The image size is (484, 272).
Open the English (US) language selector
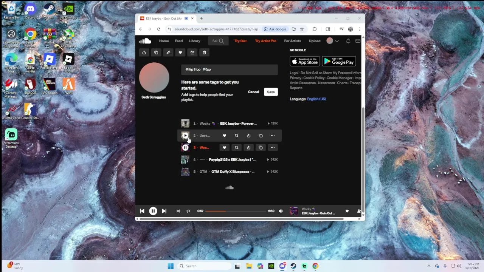tap(316, 99)
